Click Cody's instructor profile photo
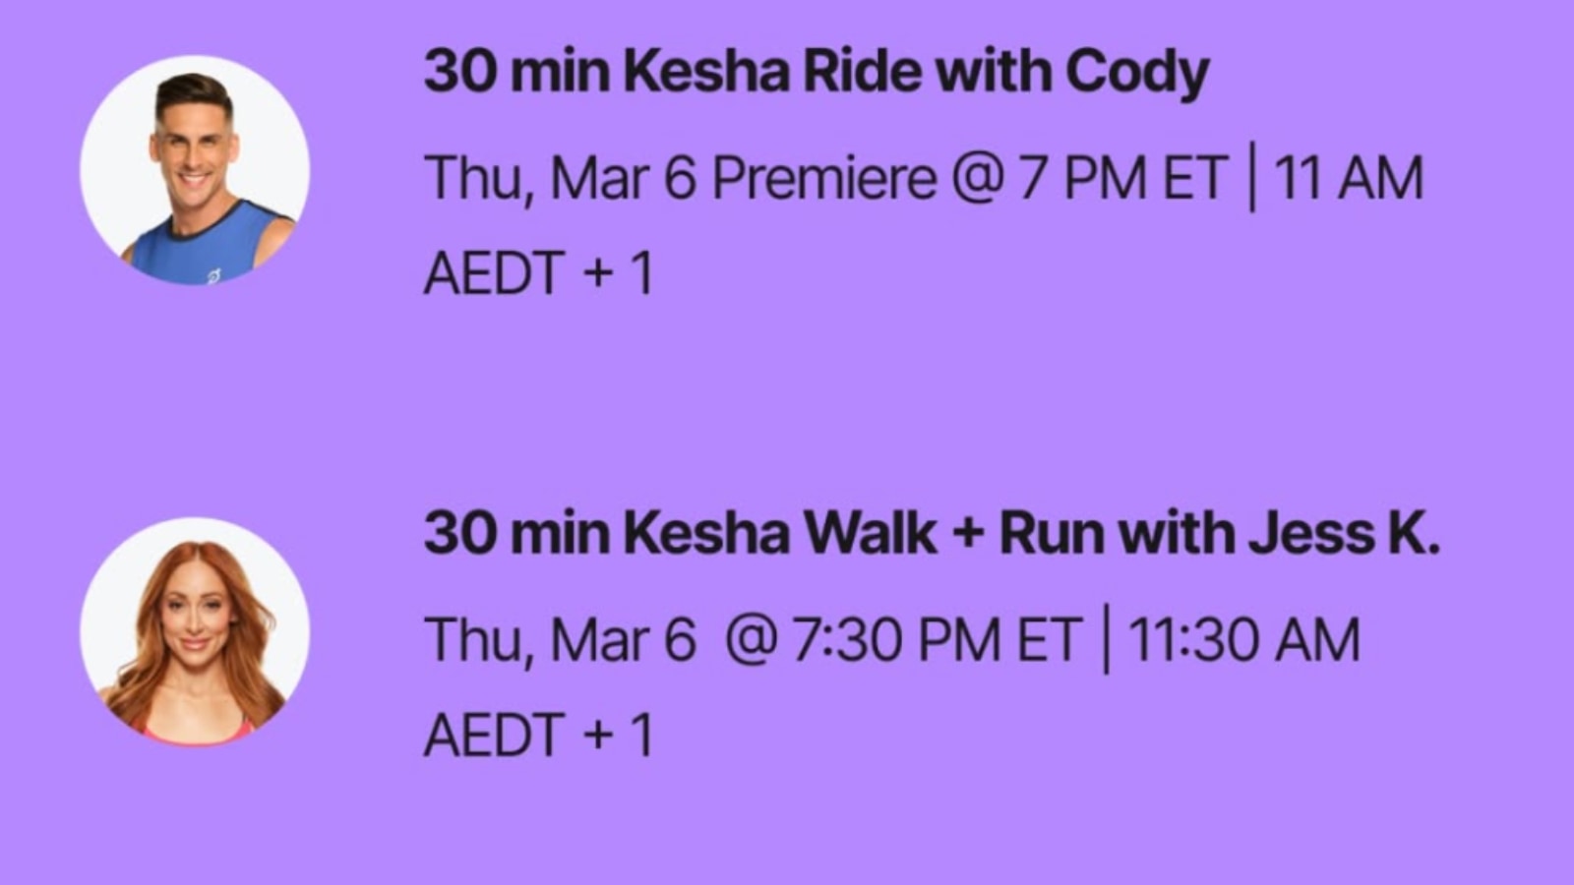The width and height of the screenshot is (1574, 885). [195, 170]
